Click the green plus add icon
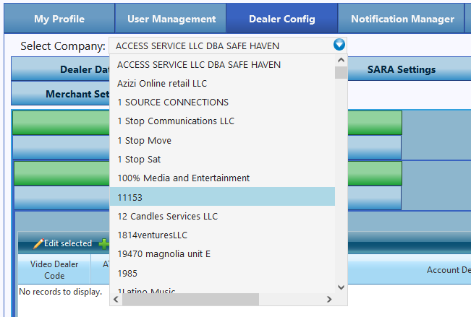The image size is (471, 317). click(103, 244)
